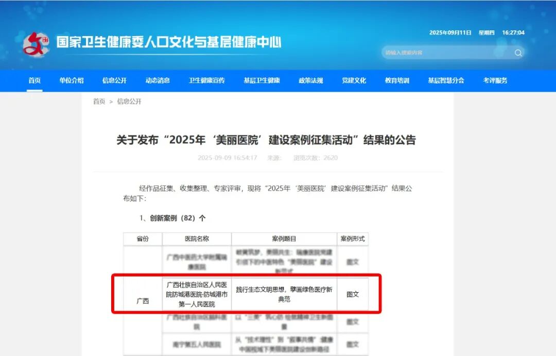Open the 教育培训 navigation item

coord(397,80)
